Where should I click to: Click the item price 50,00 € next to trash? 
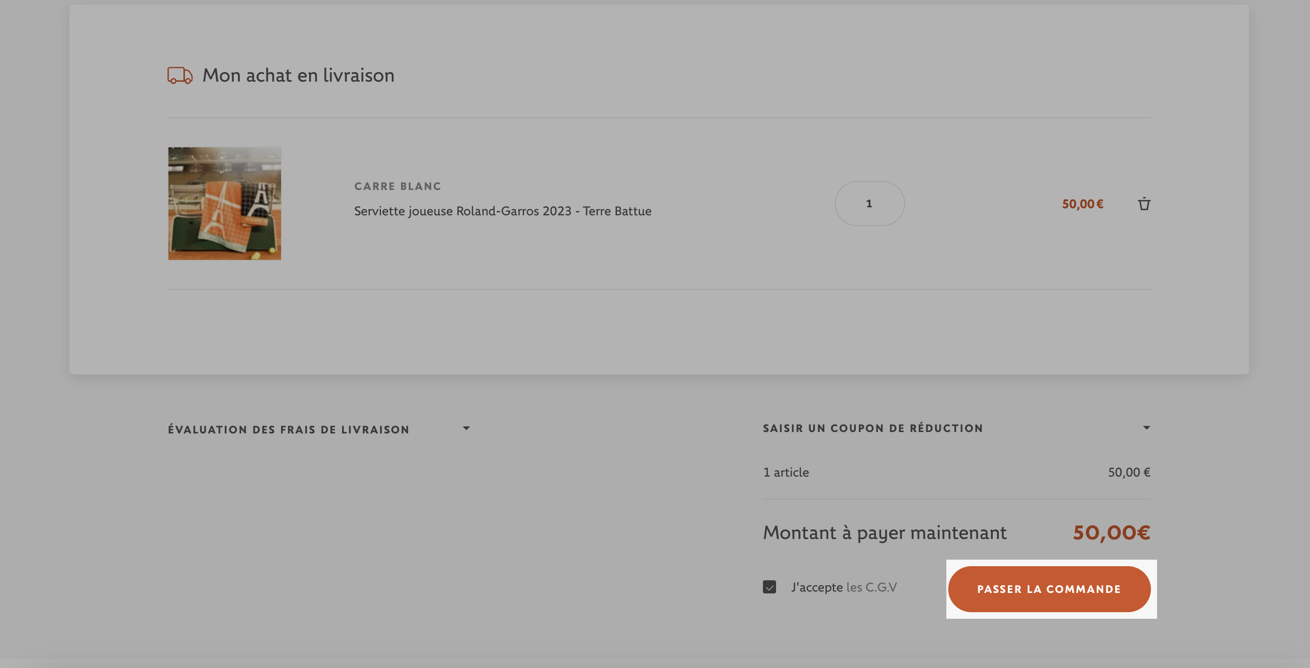point(1082,204)
